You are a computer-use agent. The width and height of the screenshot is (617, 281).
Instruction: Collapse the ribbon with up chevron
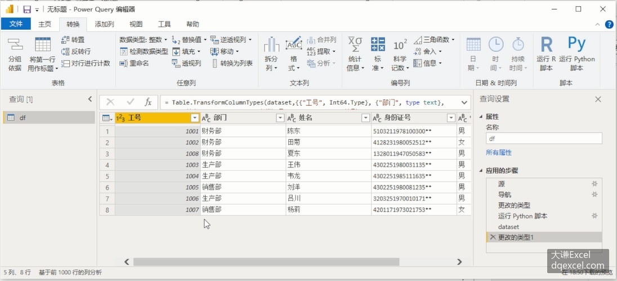tap(598, 24)
